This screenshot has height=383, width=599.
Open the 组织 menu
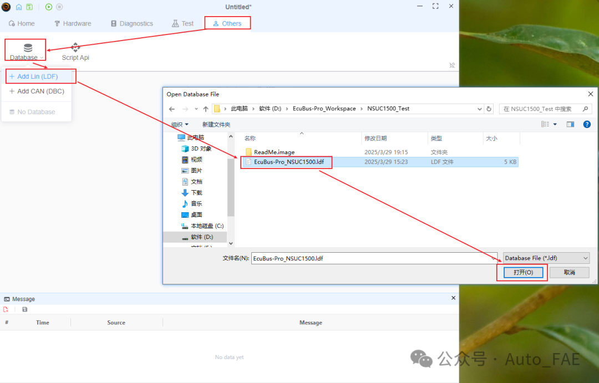pyautogui.click(x=180, y=125)
